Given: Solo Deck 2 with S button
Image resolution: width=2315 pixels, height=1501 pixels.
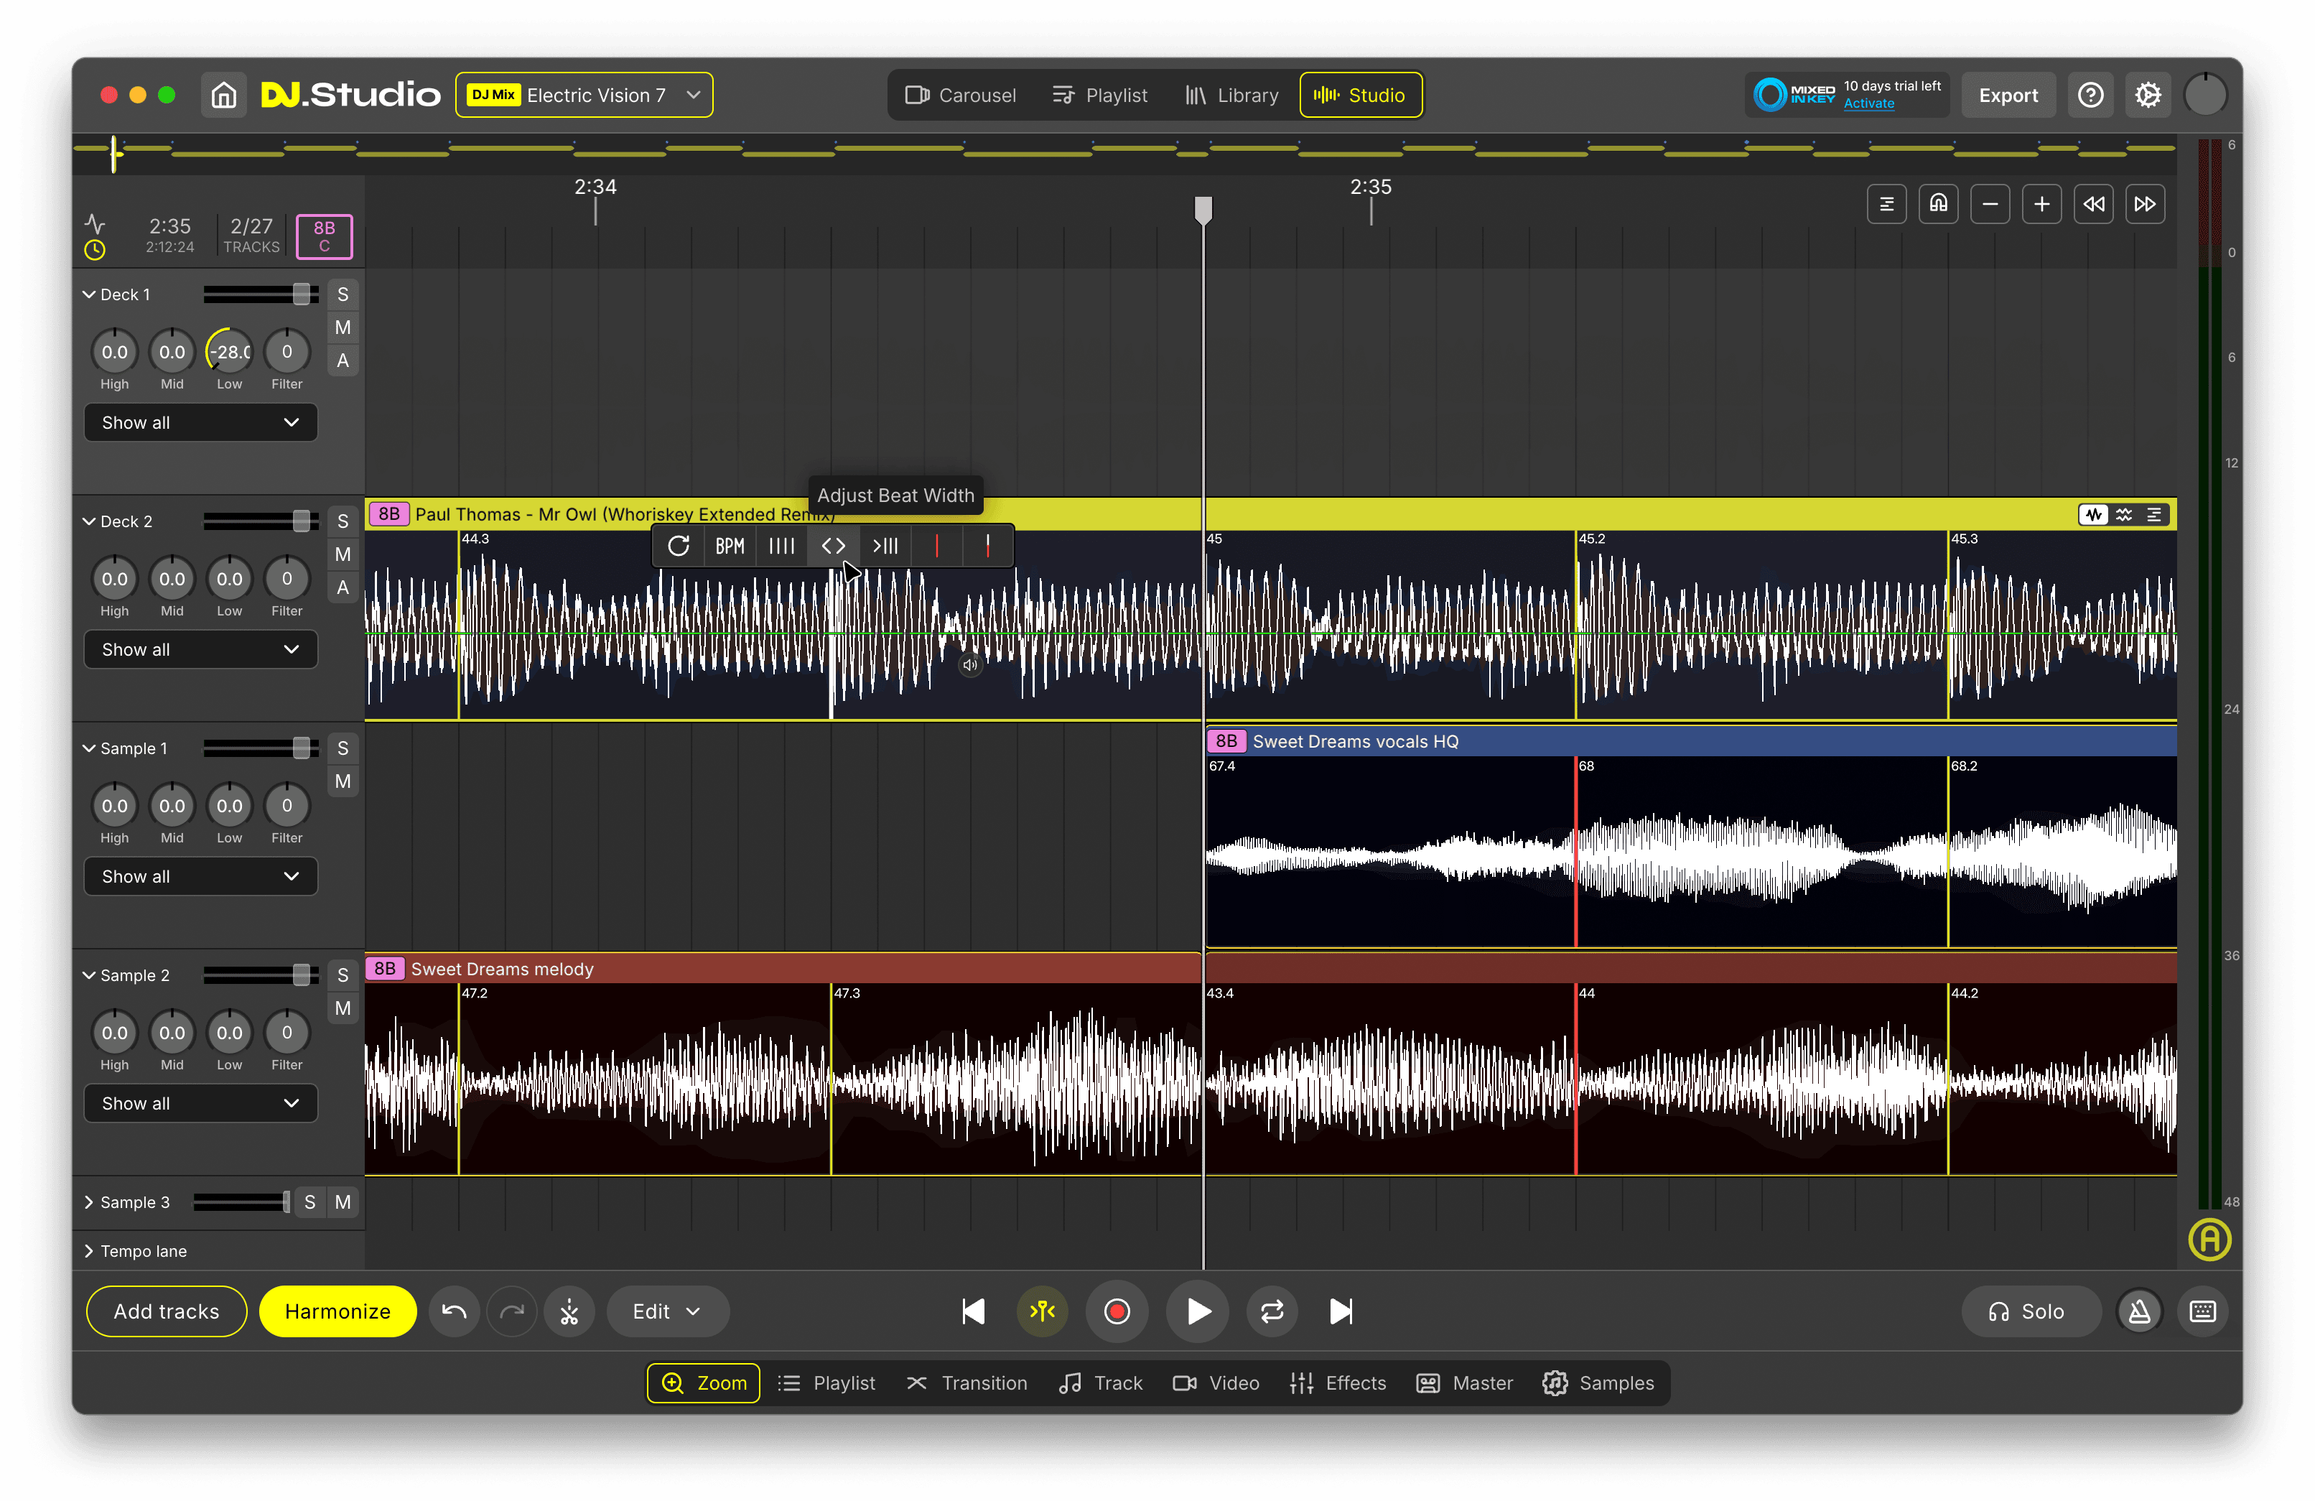Looking at the screenshot, I should [x=343, y=521].
